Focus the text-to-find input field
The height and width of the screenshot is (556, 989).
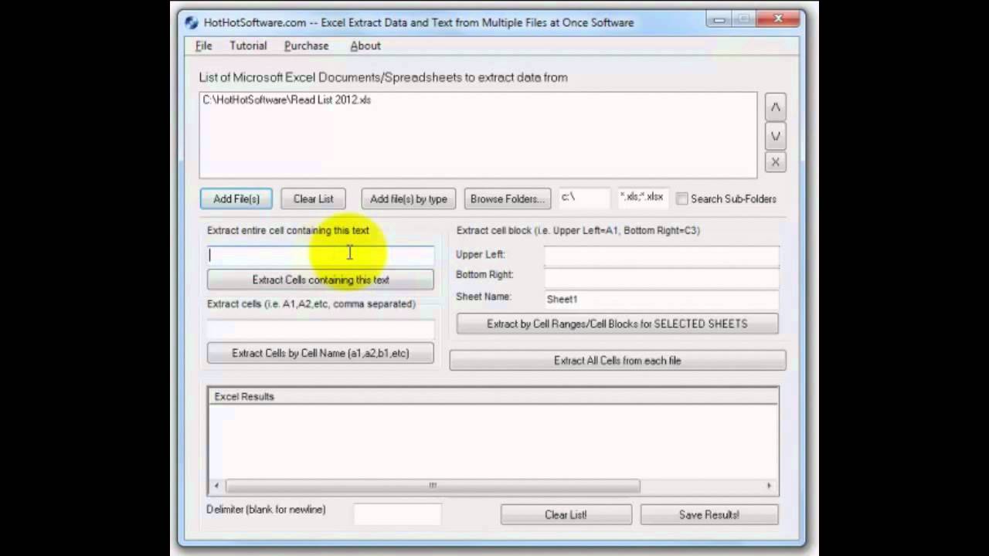[321, 255]
